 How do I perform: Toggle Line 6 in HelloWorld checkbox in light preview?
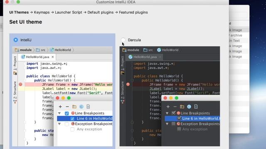[x=72, y=119]
